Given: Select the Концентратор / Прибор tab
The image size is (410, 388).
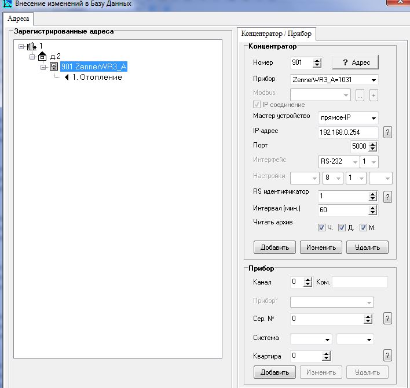Looking at the screenshot, I should pyautogui.click(x=276, y=34).
